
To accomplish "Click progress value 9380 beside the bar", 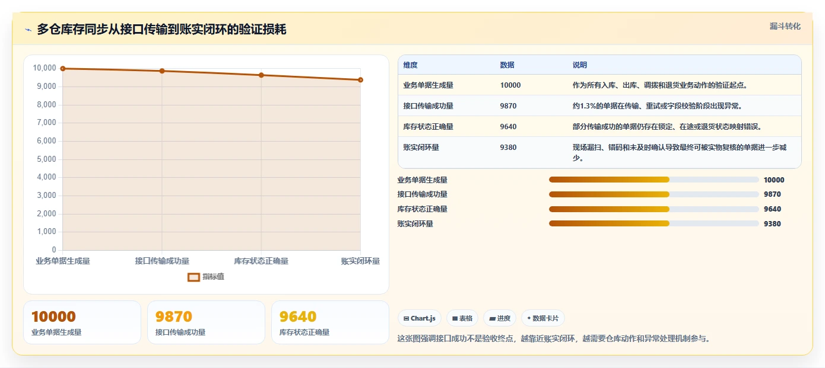I will coord(772,224).
